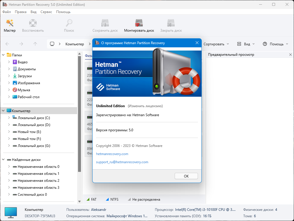
Task: Open the Вид menu in menu bar
Action: [x=33, y=12]
